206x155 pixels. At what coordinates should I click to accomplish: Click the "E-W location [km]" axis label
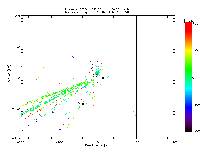[x=98, y=146]
